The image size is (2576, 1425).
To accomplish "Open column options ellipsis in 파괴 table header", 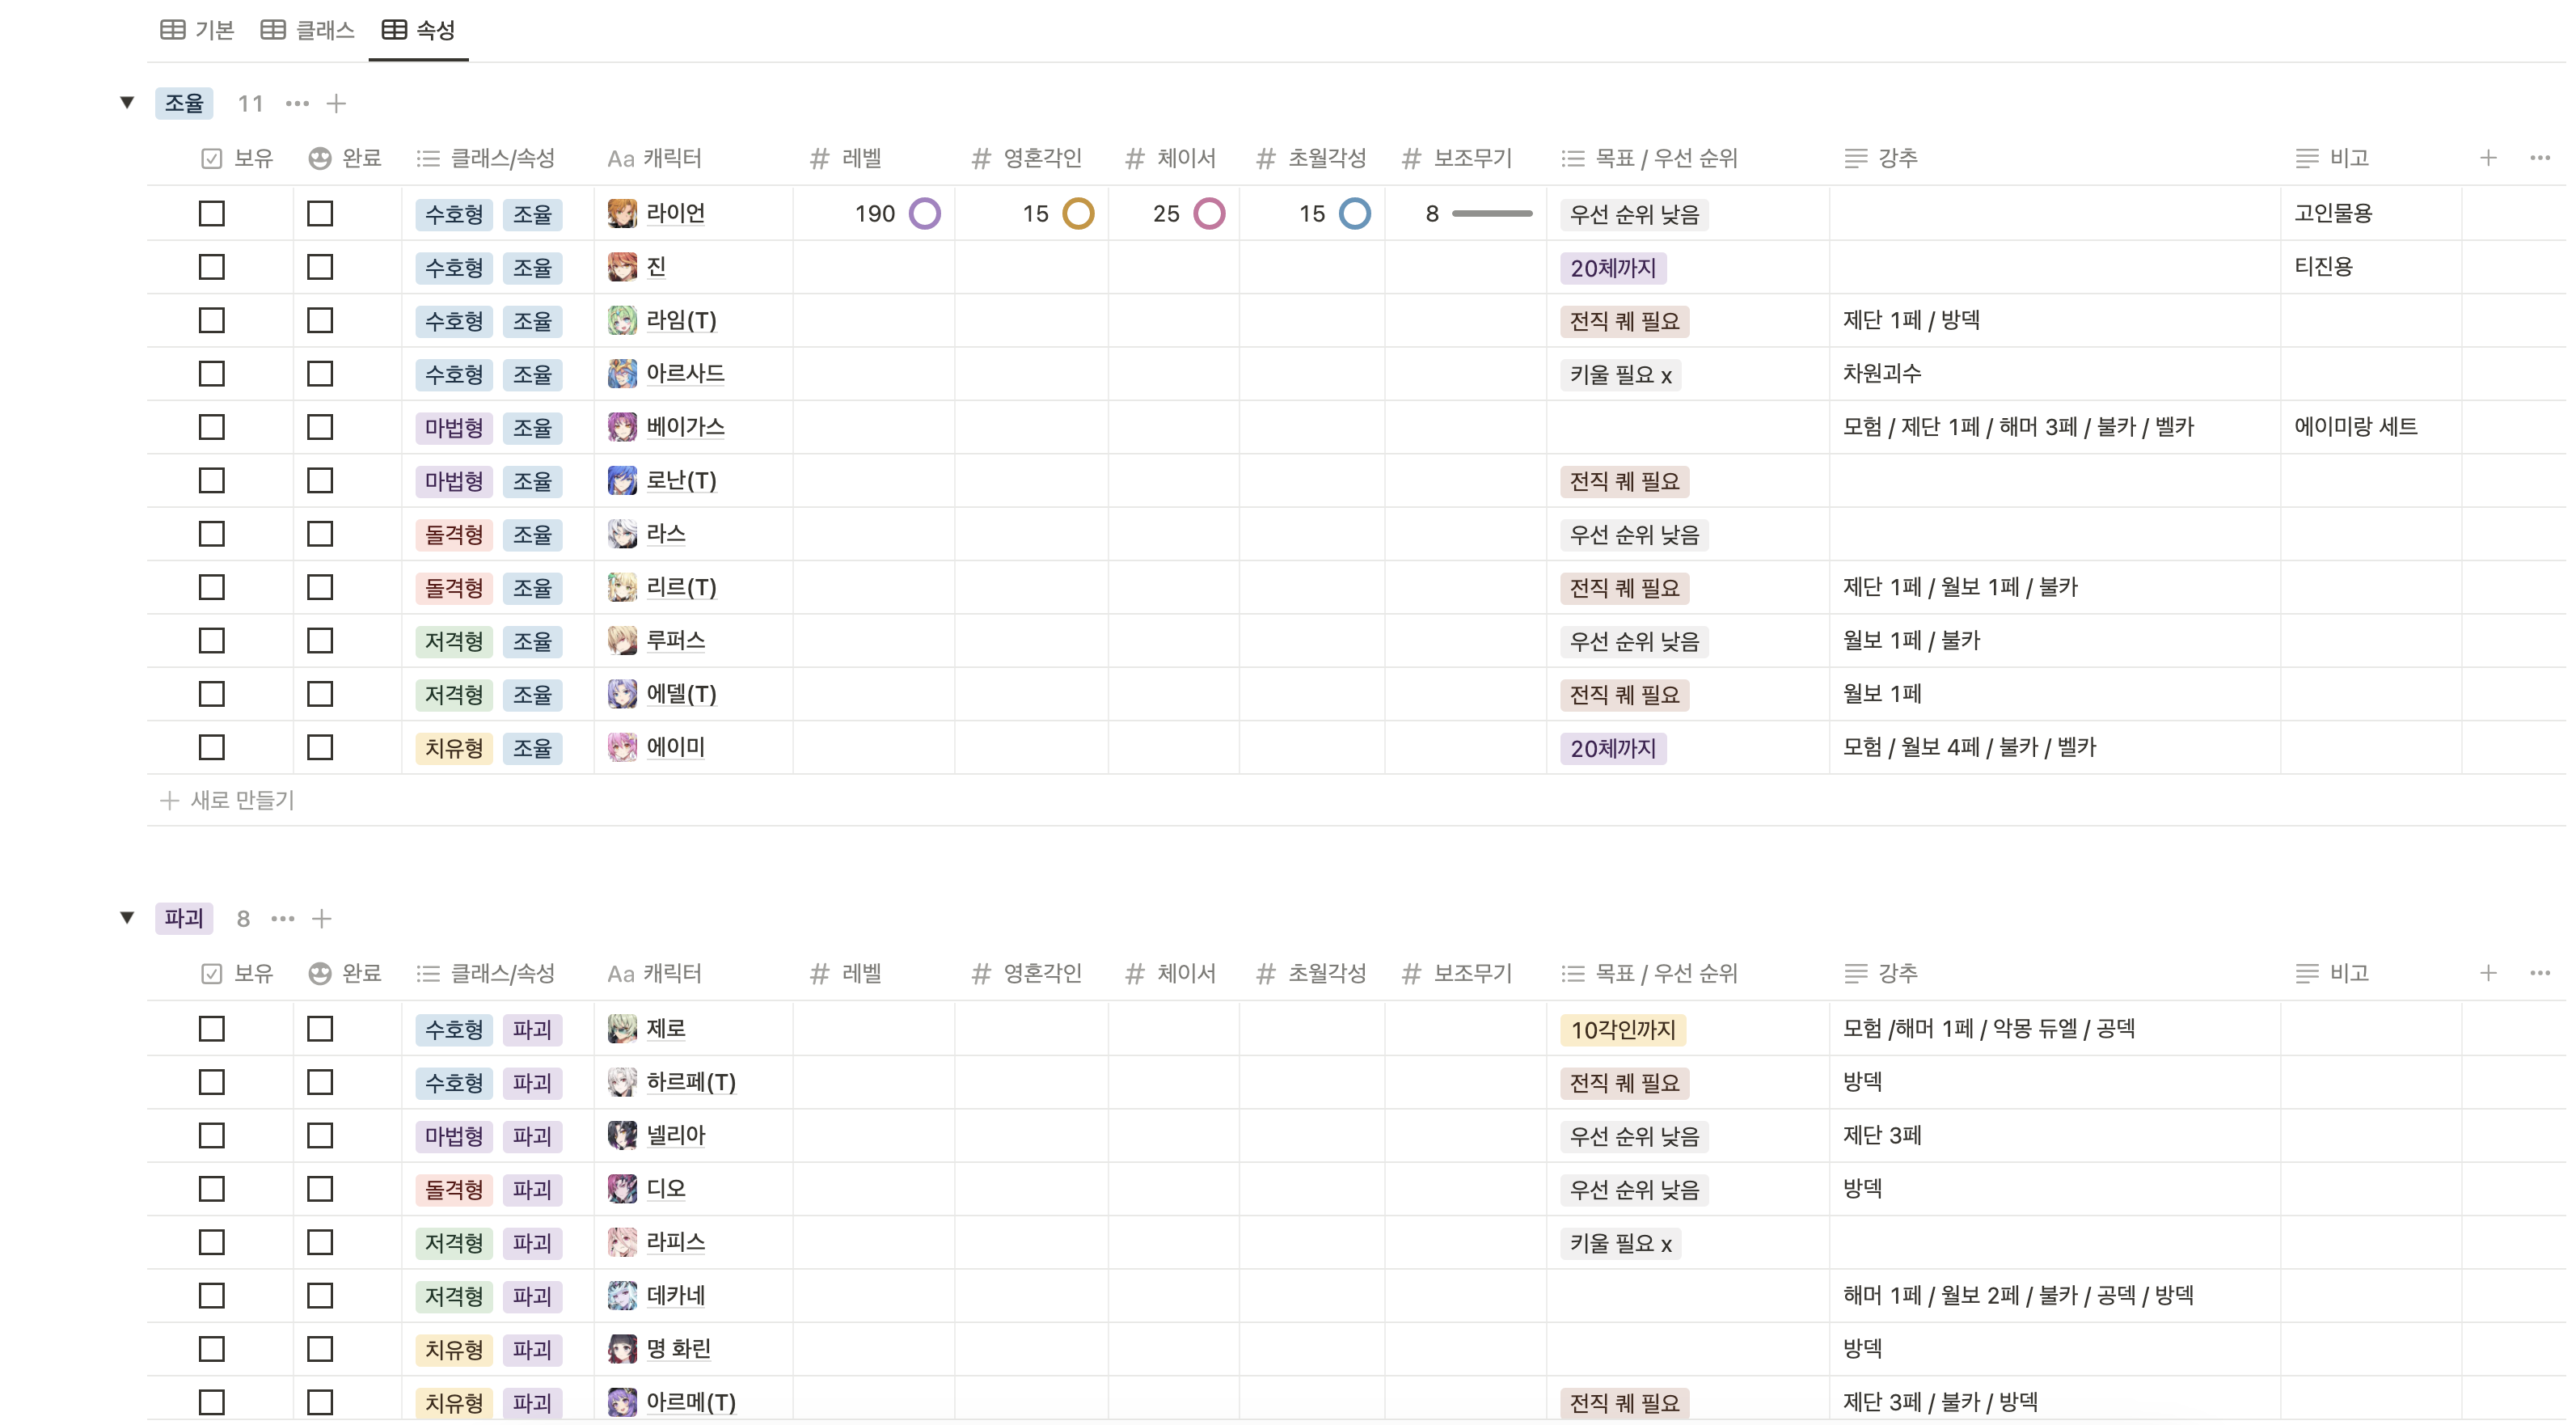I will tap(2539, 973).
